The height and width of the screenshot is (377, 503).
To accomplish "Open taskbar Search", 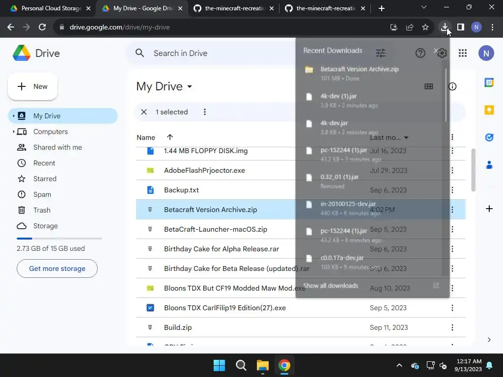I will pos(241,365).
